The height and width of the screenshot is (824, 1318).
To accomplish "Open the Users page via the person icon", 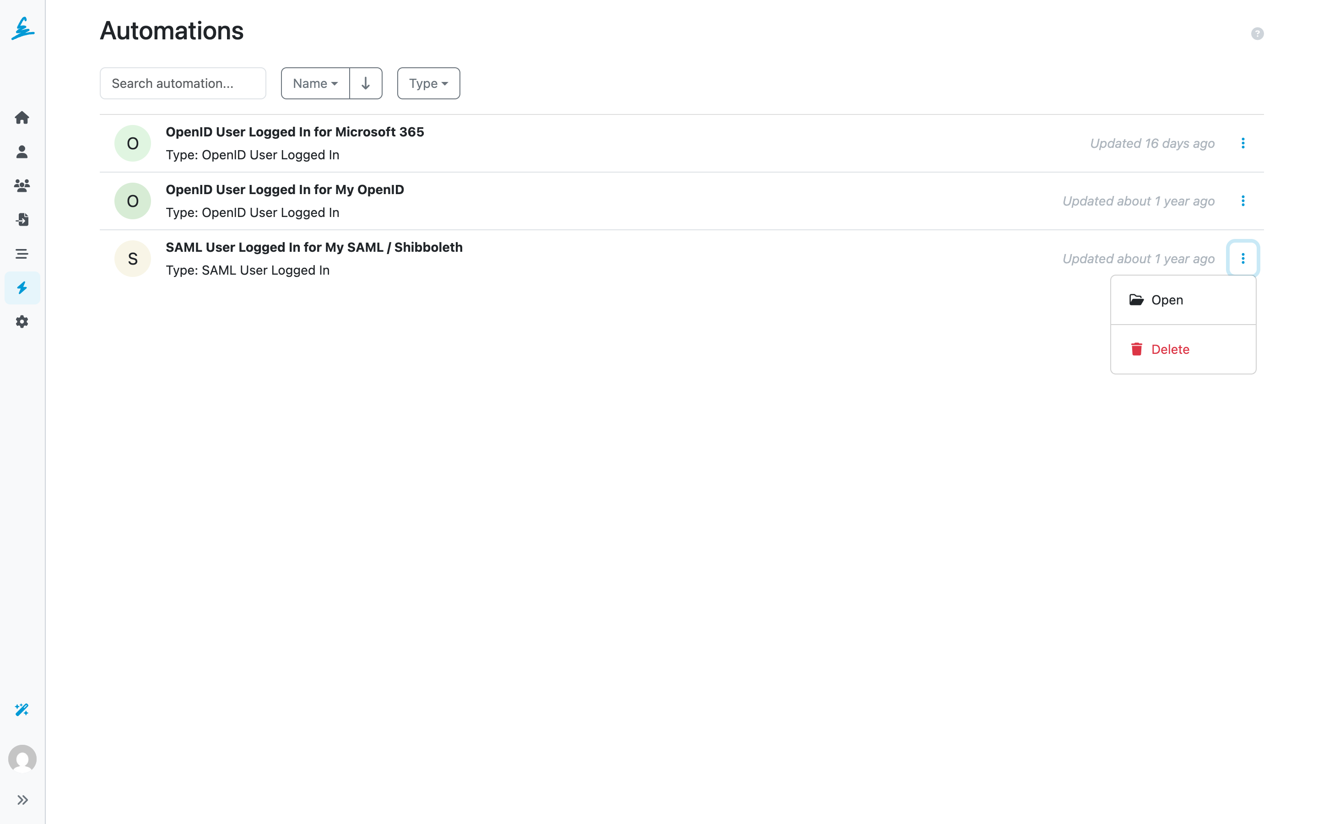I will (22, 152).
